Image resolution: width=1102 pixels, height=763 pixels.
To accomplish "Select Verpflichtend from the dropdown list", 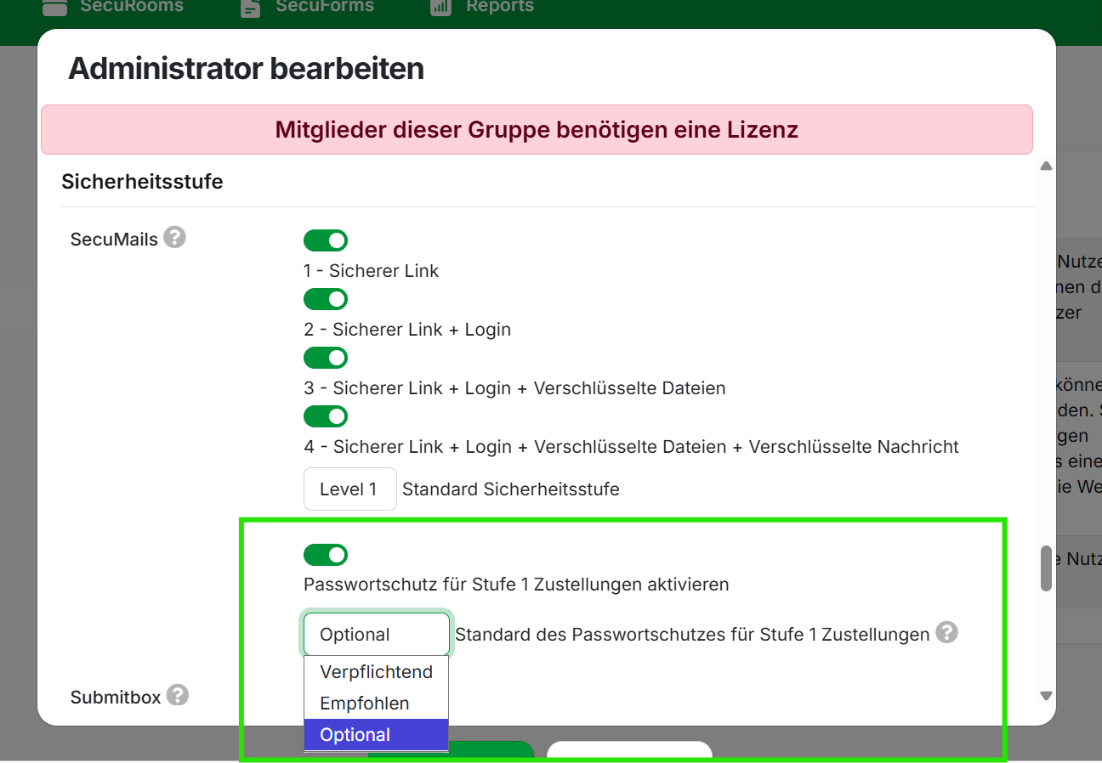I will tap(376, 672).
